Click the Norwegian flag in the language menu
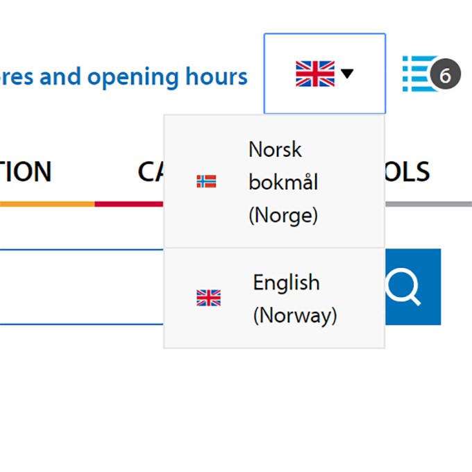 pyautogui.click(x=206, y=182)
